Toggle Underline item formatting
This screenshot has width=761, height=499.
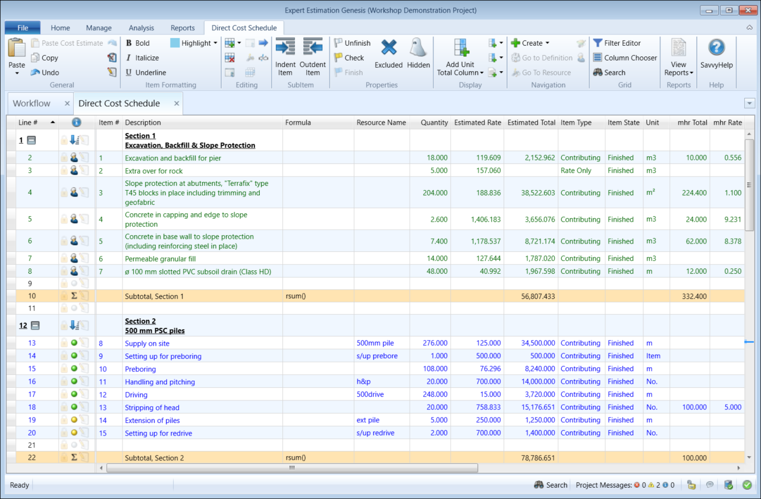(145, 72)
